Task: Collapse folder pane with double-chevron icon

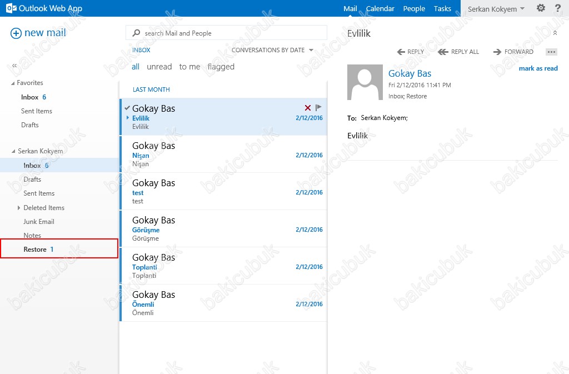Action: 14,66
